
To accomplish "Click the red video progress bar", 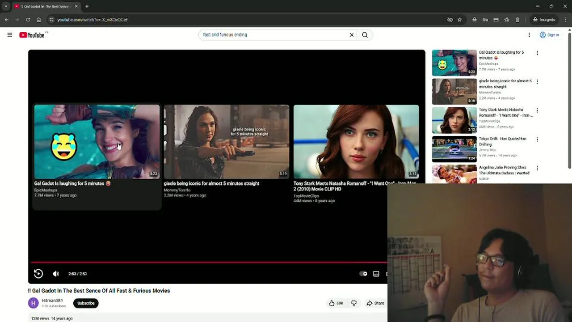I will [x=209, y=263].
